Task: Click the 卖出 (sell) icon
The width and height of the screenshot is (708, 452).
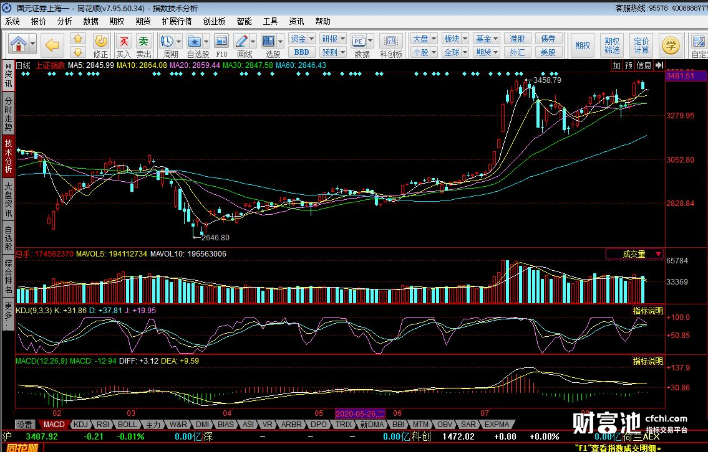Action: pyautogui.click(x=144, y=44)
